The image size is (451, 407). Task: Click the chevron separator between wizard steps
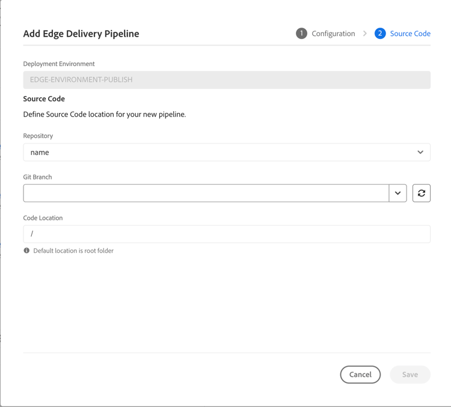point(365,34)
